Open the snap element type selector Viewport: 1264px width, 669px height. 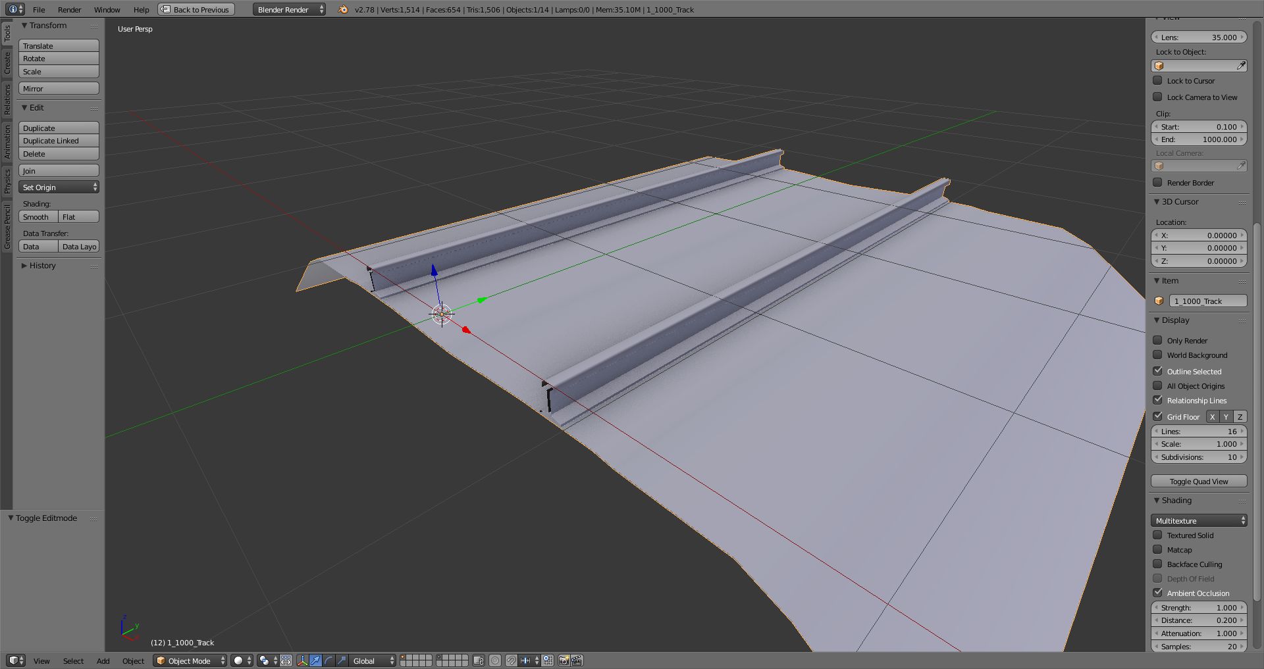tap(529, 660)
